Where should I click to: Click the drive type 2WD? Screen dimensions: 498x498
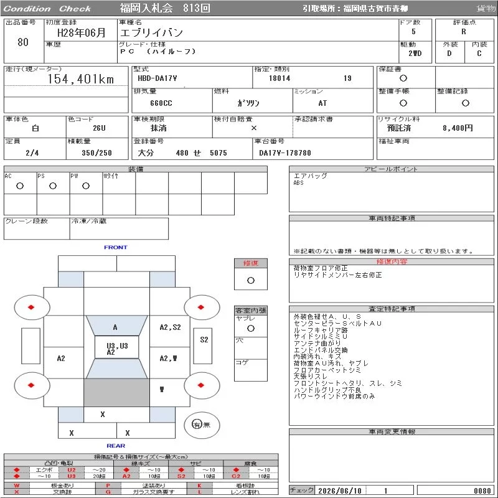415,54
